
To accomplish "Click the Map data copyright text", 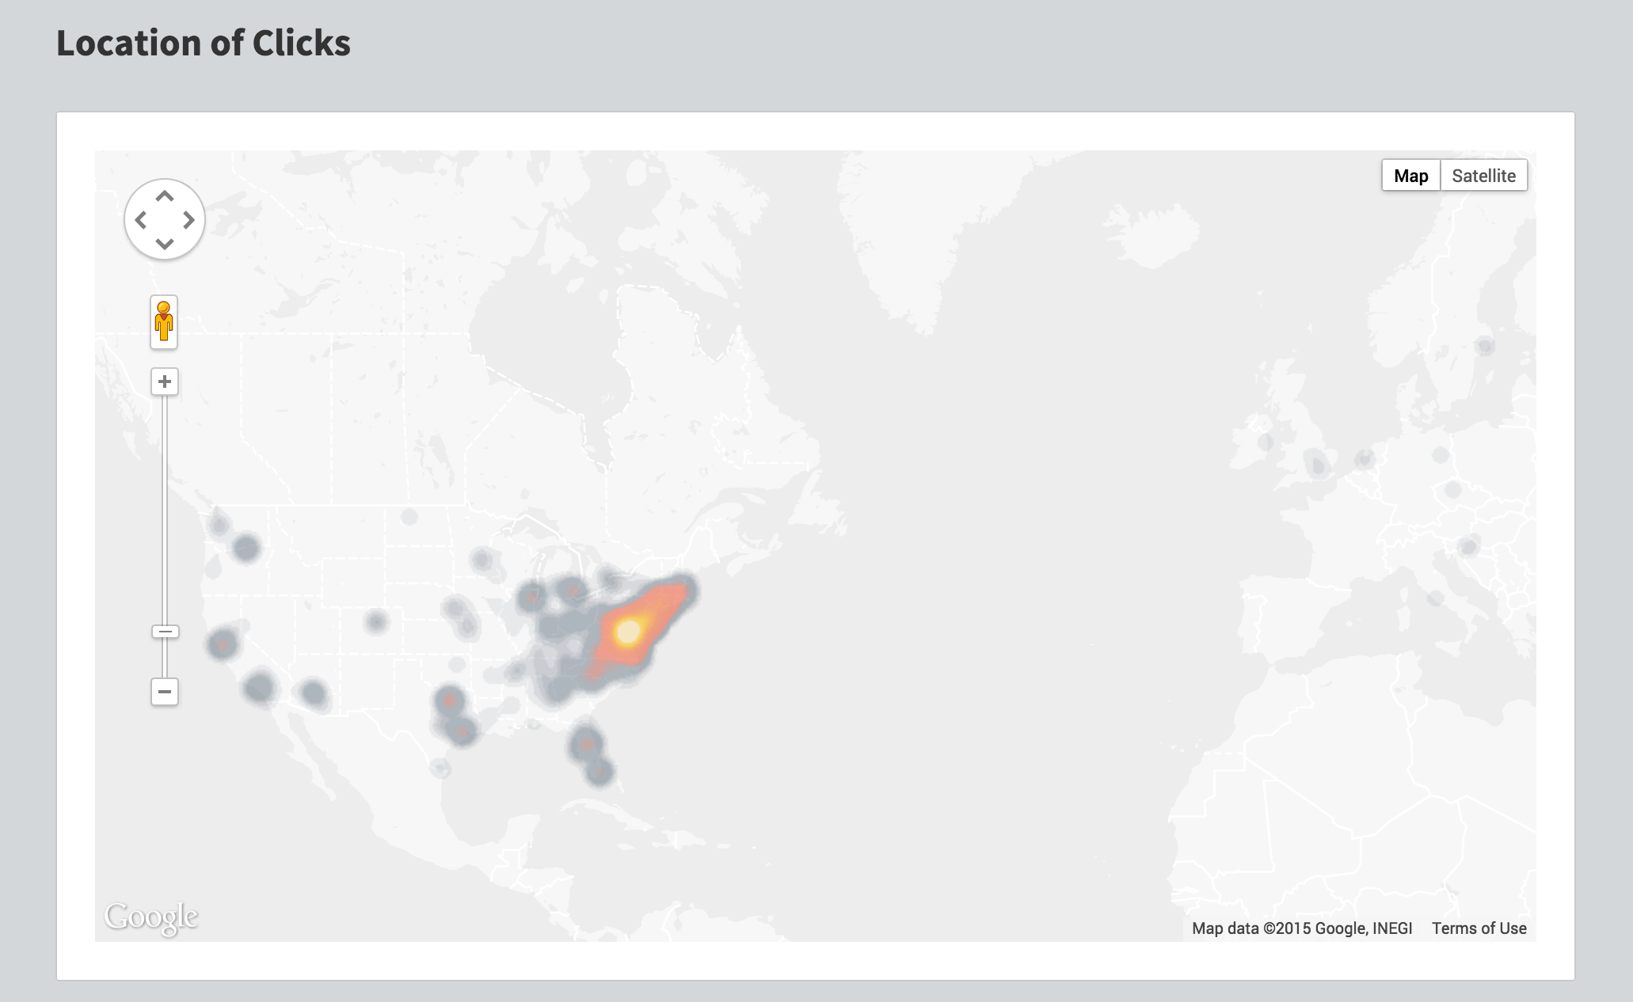I will click(x=1302, y=928).
